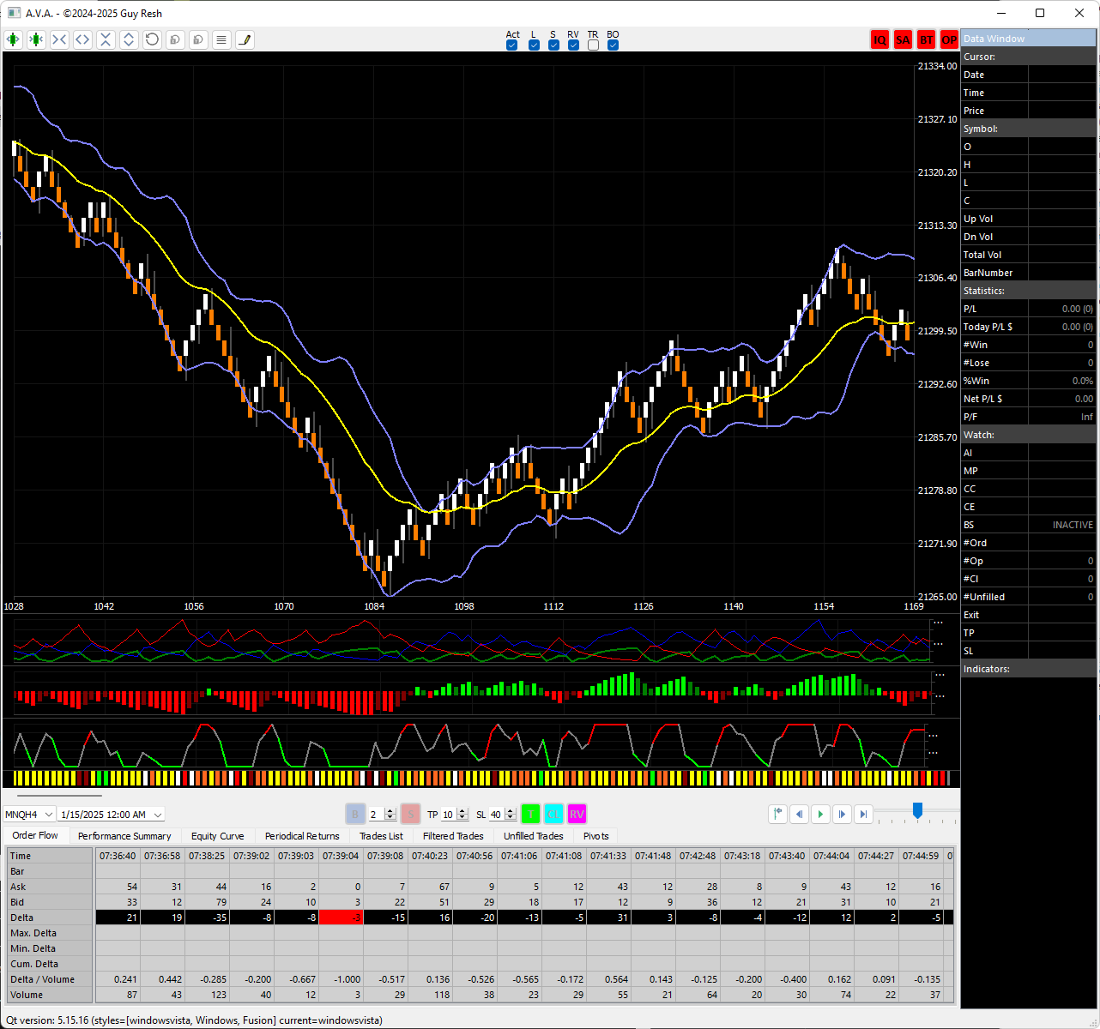
Task: Click the red highlighted Delta cell -3
Action: click(341, 918)
